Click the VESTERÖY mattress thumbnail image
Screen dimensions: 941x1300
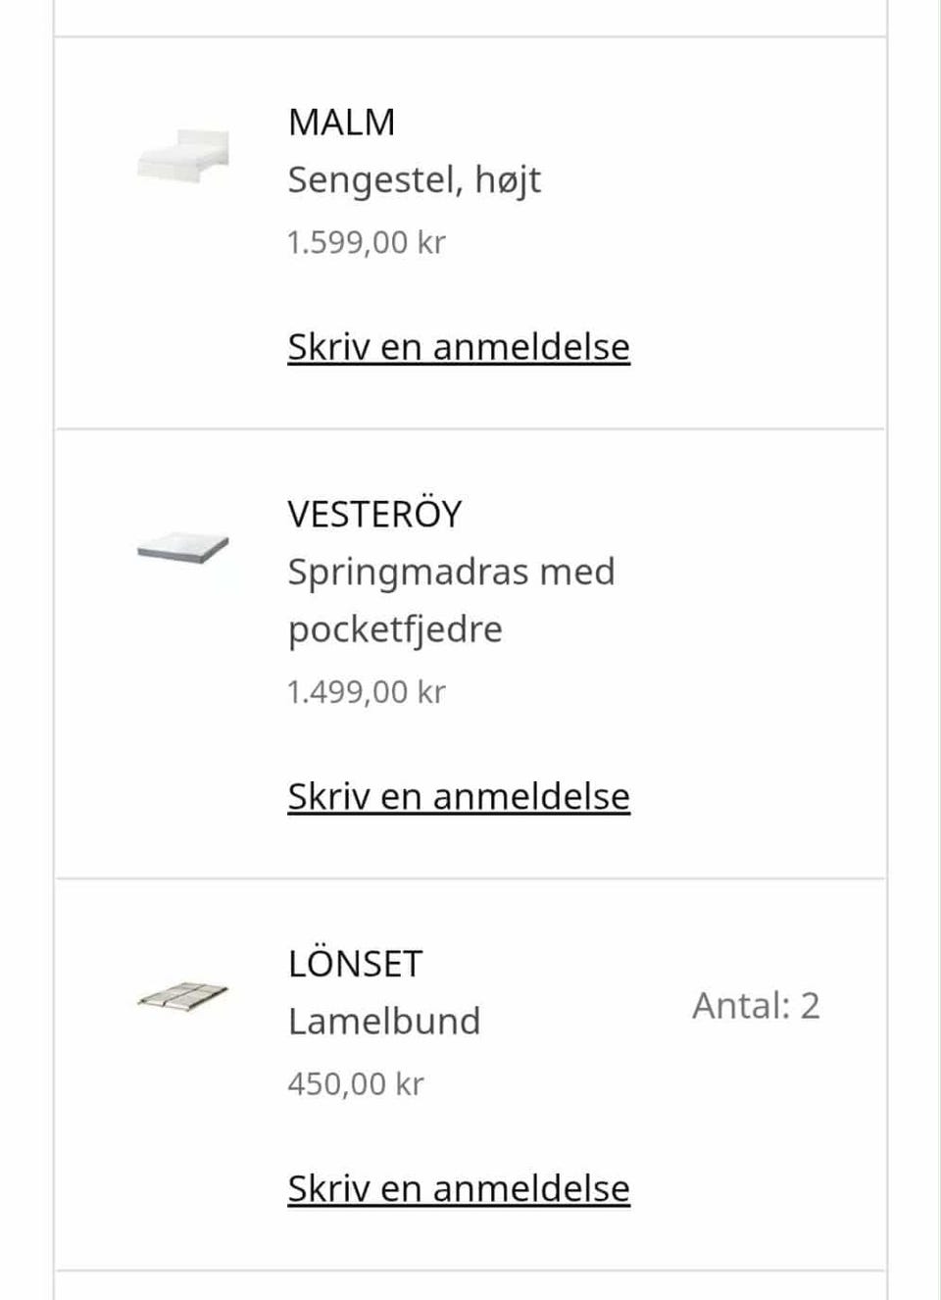tap(183, 547)
